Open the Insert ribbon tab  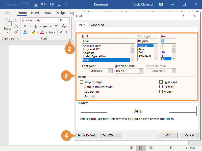pyautogui.click(x=35, y=13)
